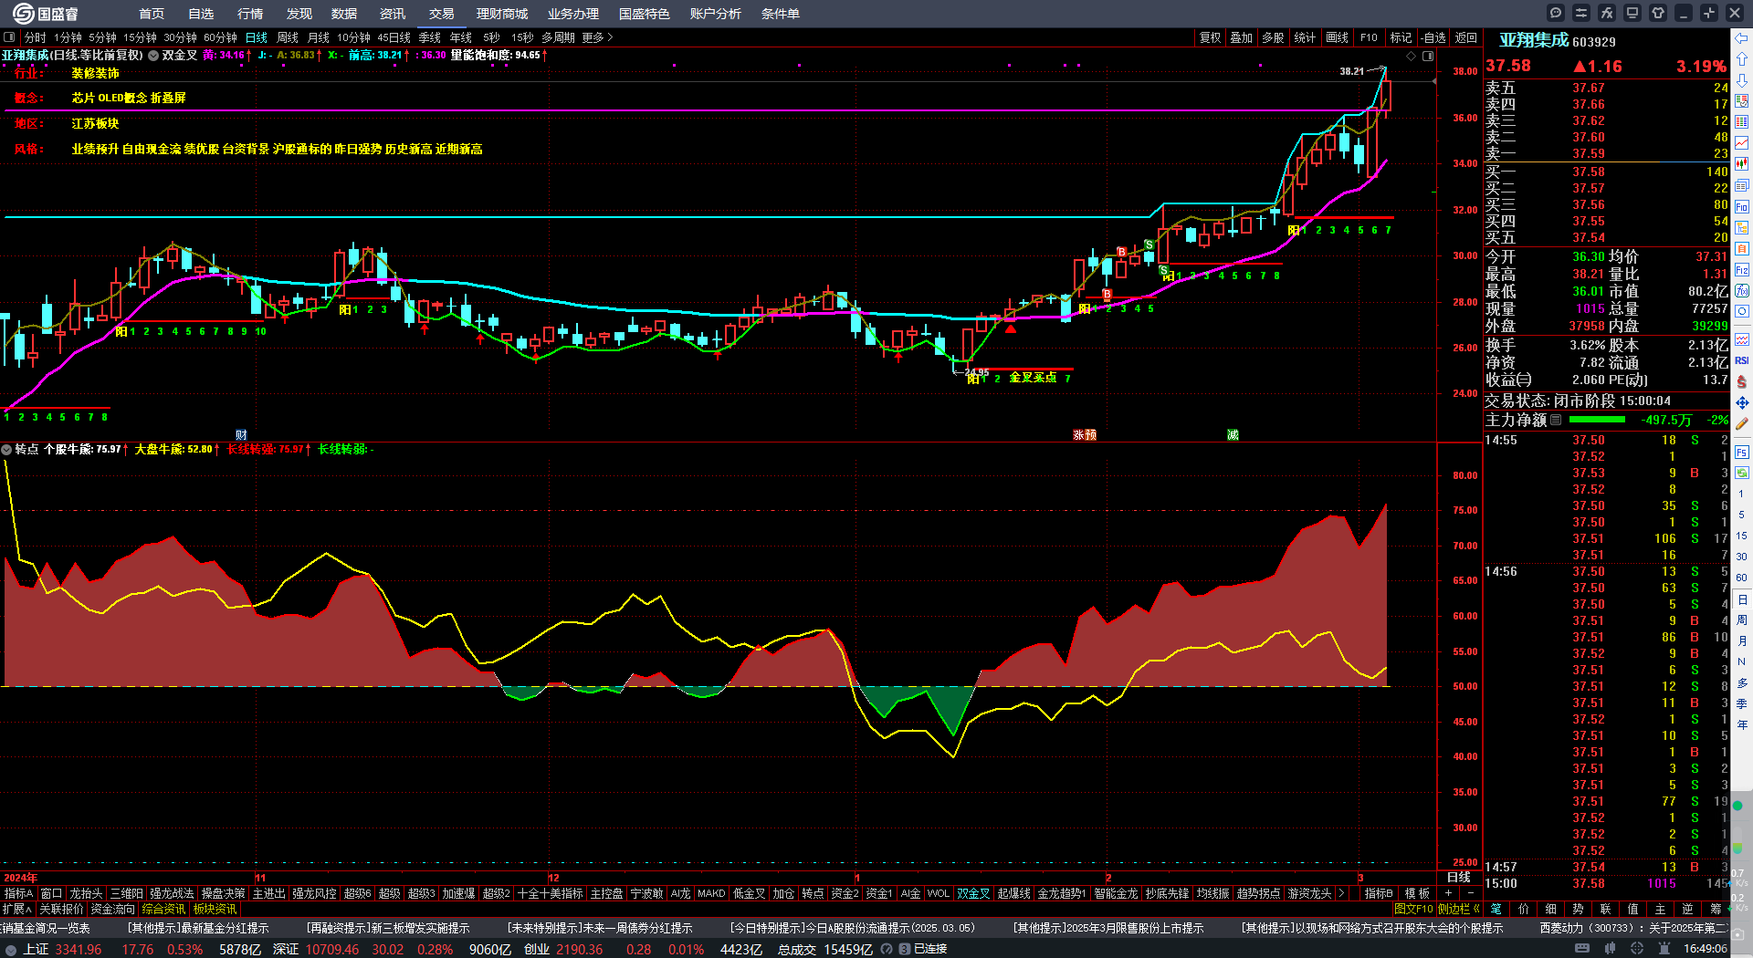Toggle the 转点 indicator circle marker
The image size is (1753, 958).
pyautogui.click(x=6, y=449)
